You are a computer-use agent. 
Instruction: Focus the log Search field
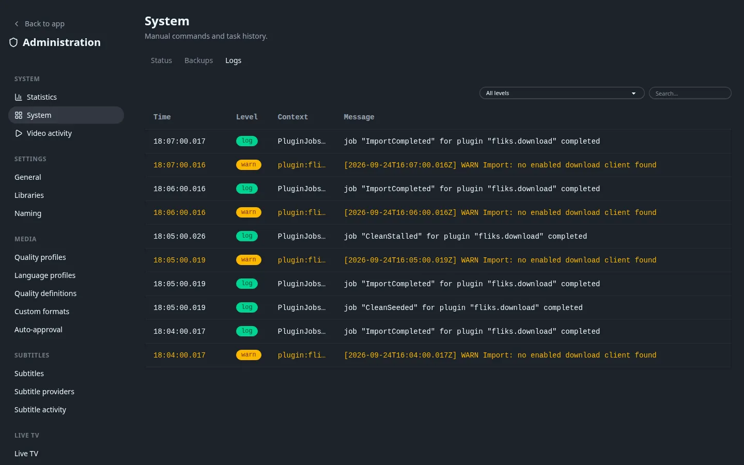pos(690,93)
